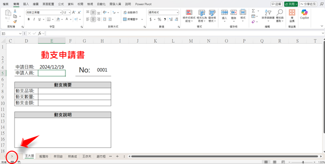325x164 pixels.
Task: Open the Power Pivot tab
Action: [143, 4]
